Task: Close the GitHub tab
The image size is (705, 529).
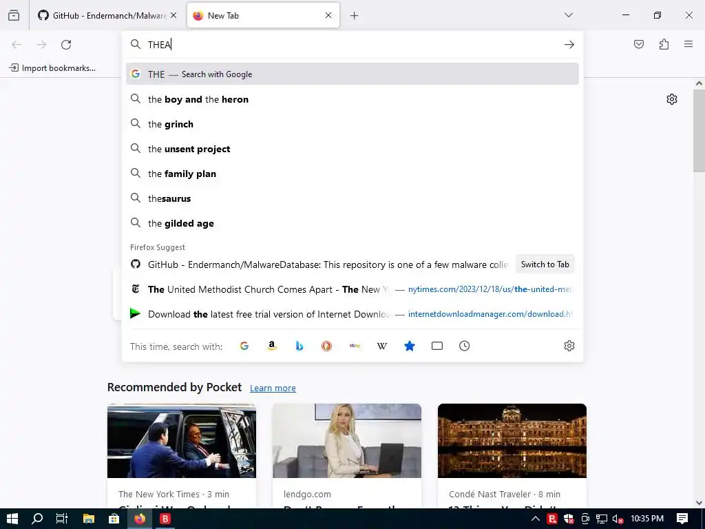Action: (x=173, y=15)
